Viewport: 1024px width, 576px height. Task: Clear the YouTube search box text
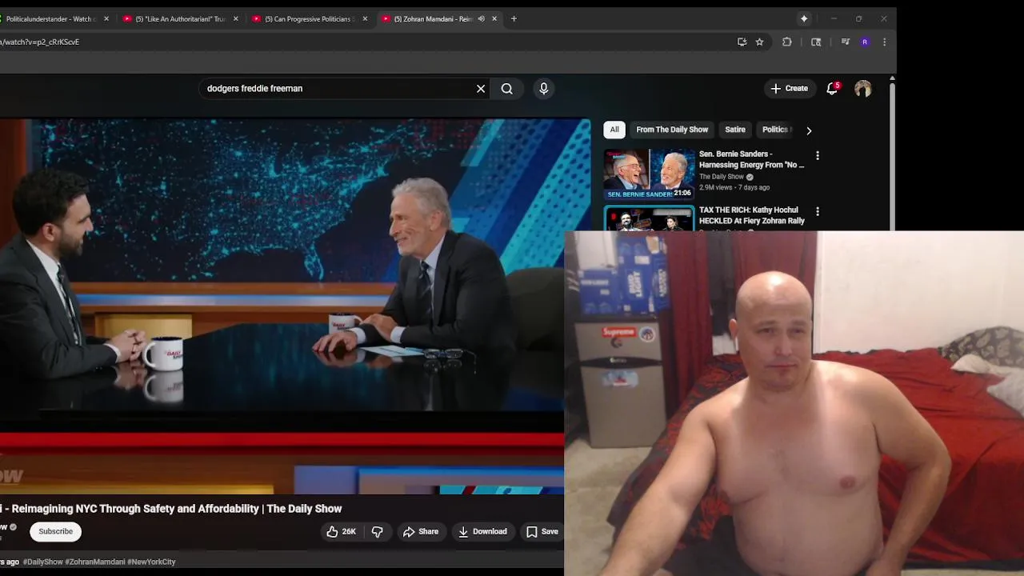[481, 89]
